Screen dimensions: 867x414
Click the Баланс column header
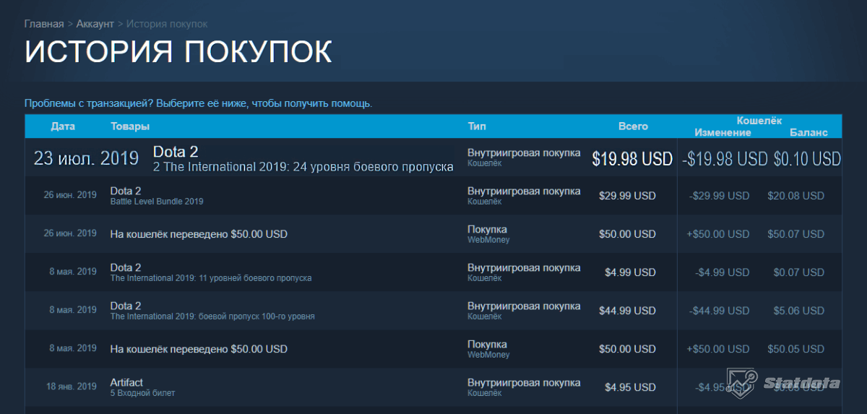click(808, 132)
